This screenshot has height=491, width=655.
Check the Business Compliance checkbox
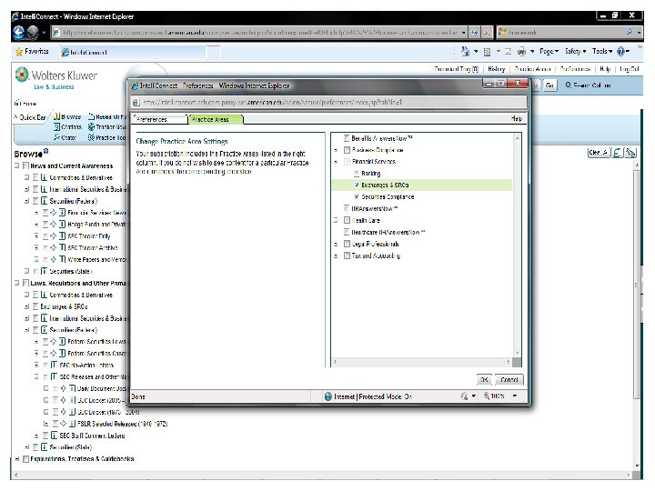pyautogui.click(x=347, y=149)
